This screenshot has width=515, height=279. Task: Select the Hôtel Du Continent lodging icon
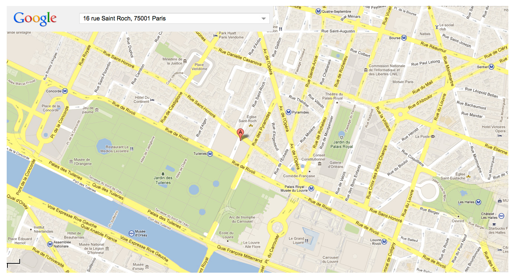pyautogui.click(x=152, y=100)
